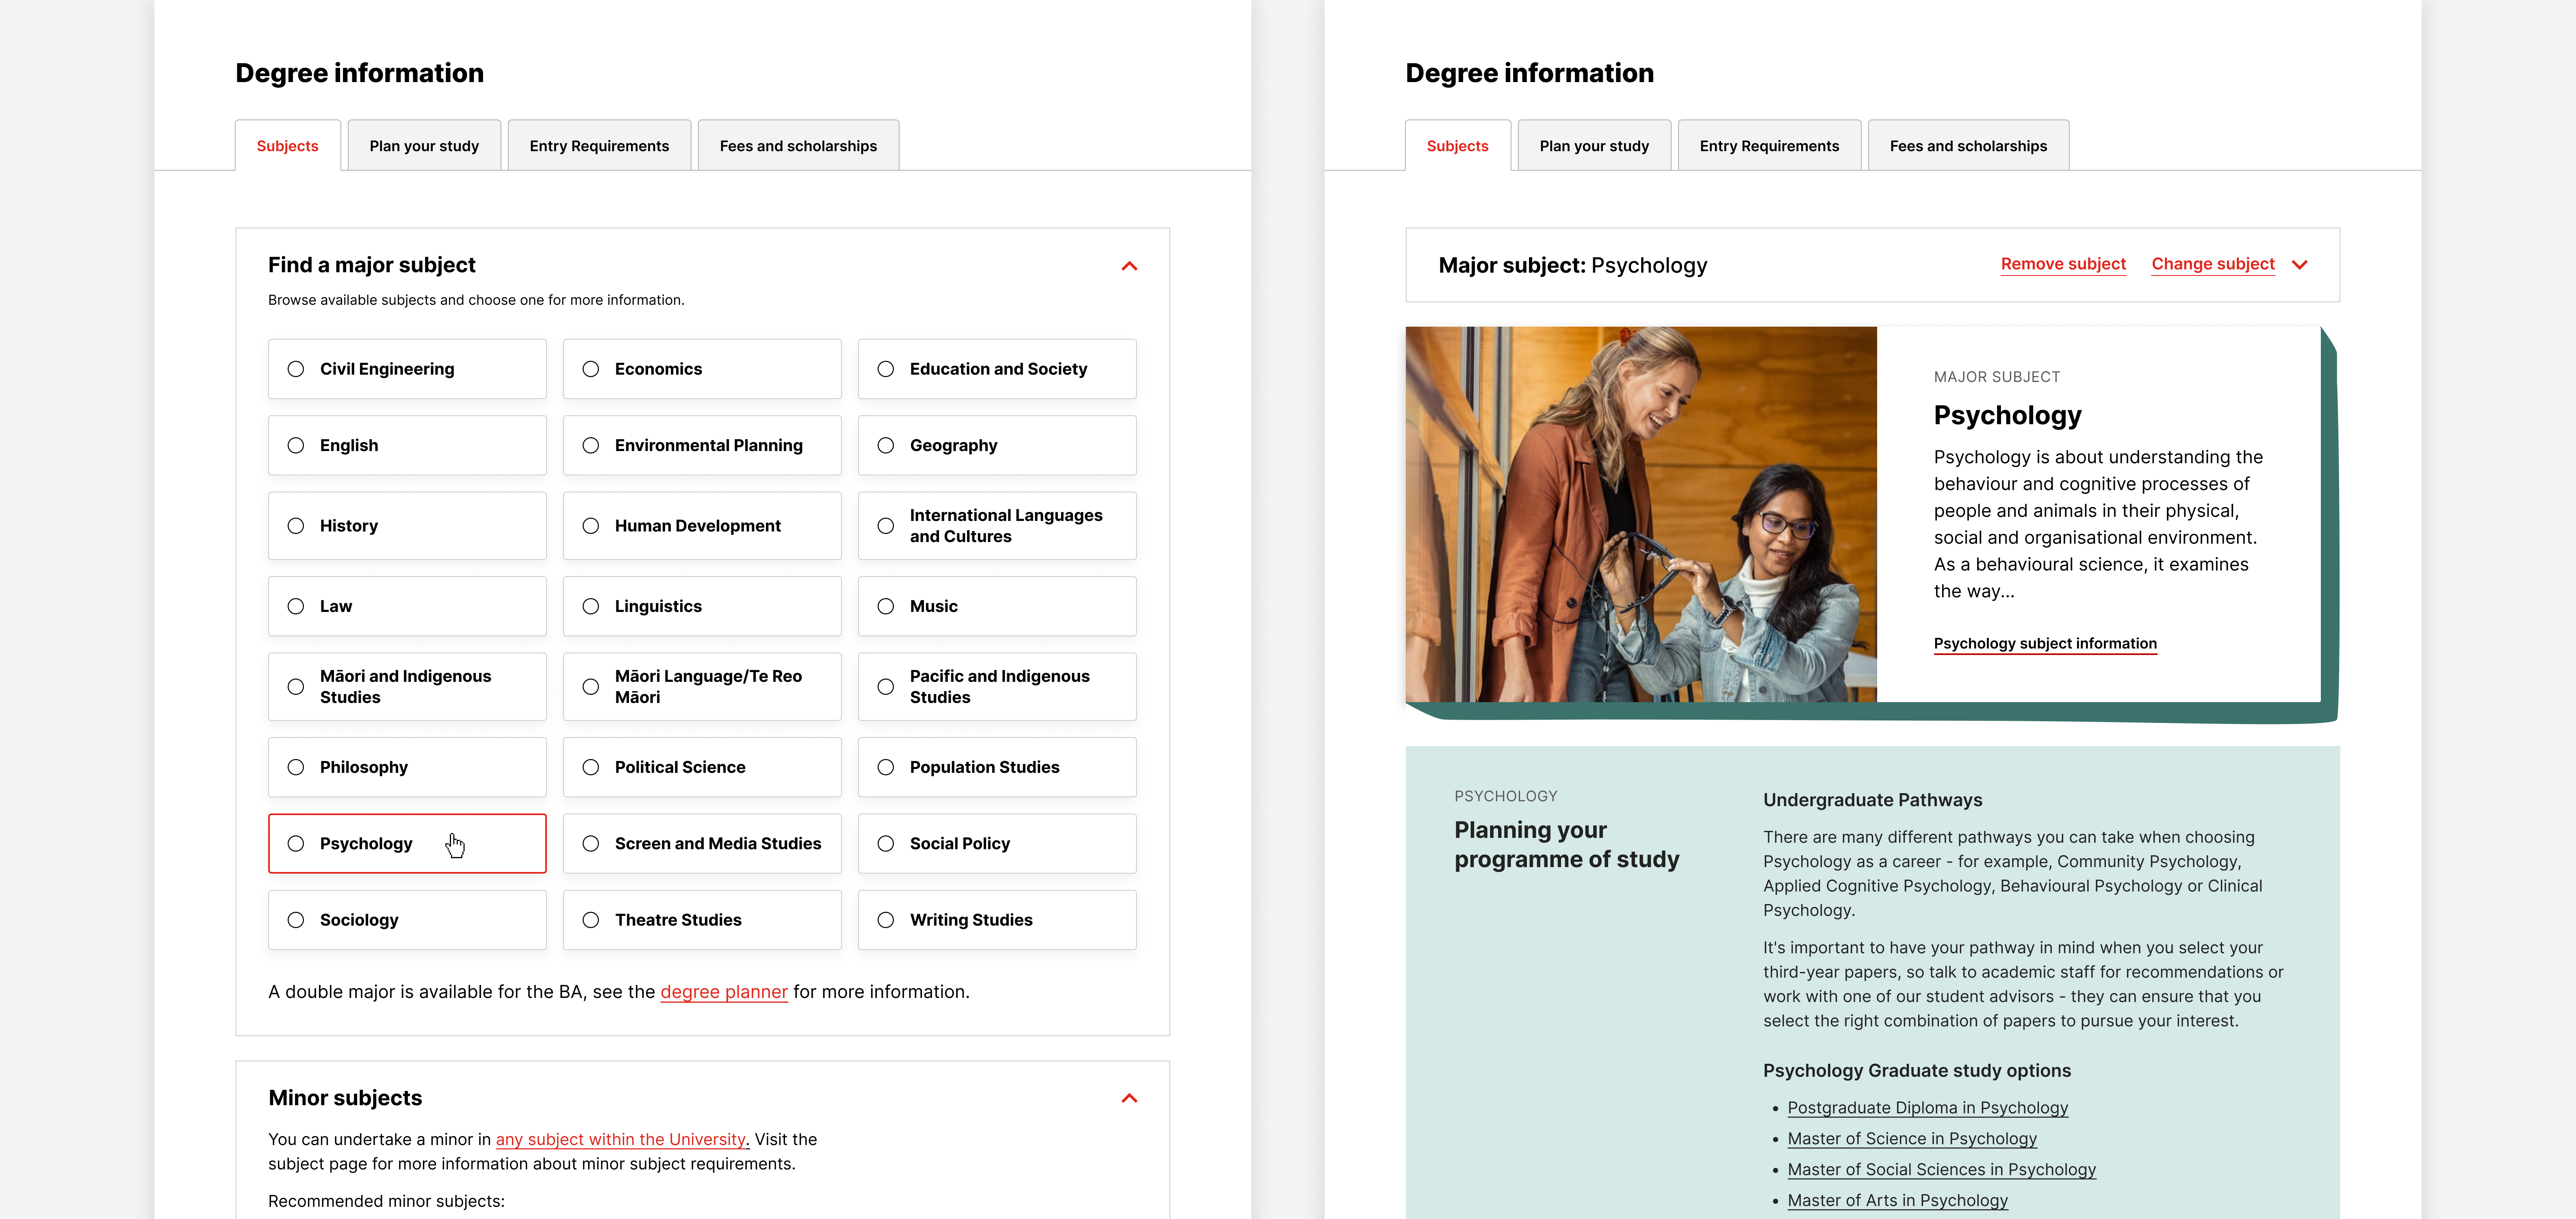This screenshot has height=1219, width=2576.
Task: Click the 'Minor subjects' heading
Action: (345, 1098)
